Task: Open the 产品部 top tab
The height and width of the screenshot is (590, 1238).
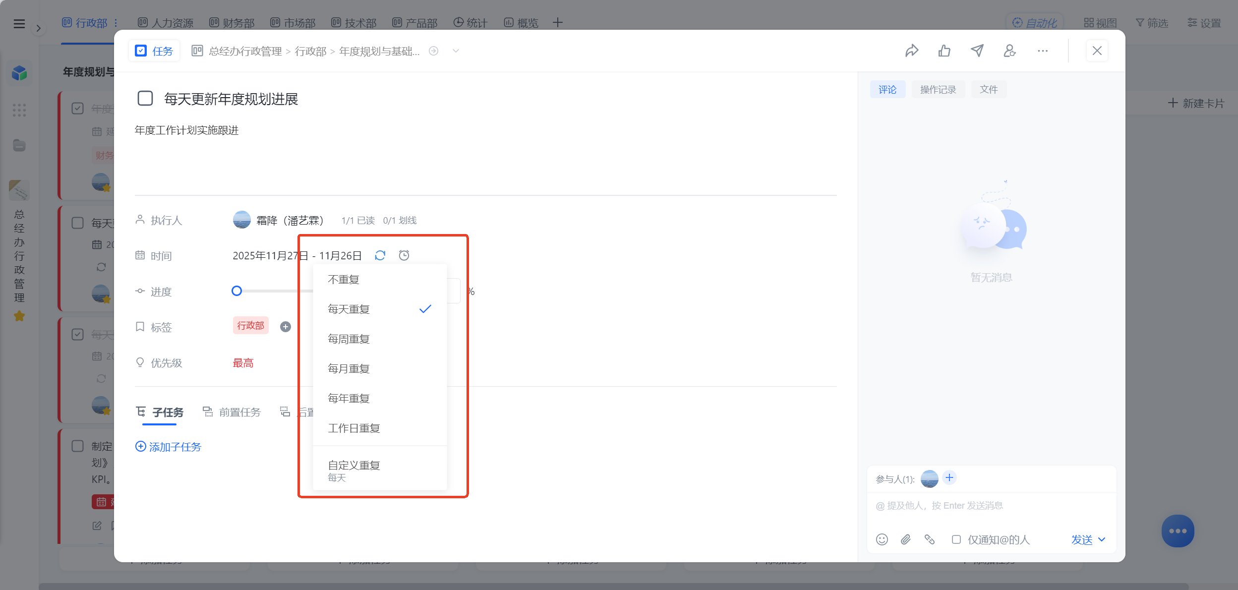Action: (x=414, y=23)
